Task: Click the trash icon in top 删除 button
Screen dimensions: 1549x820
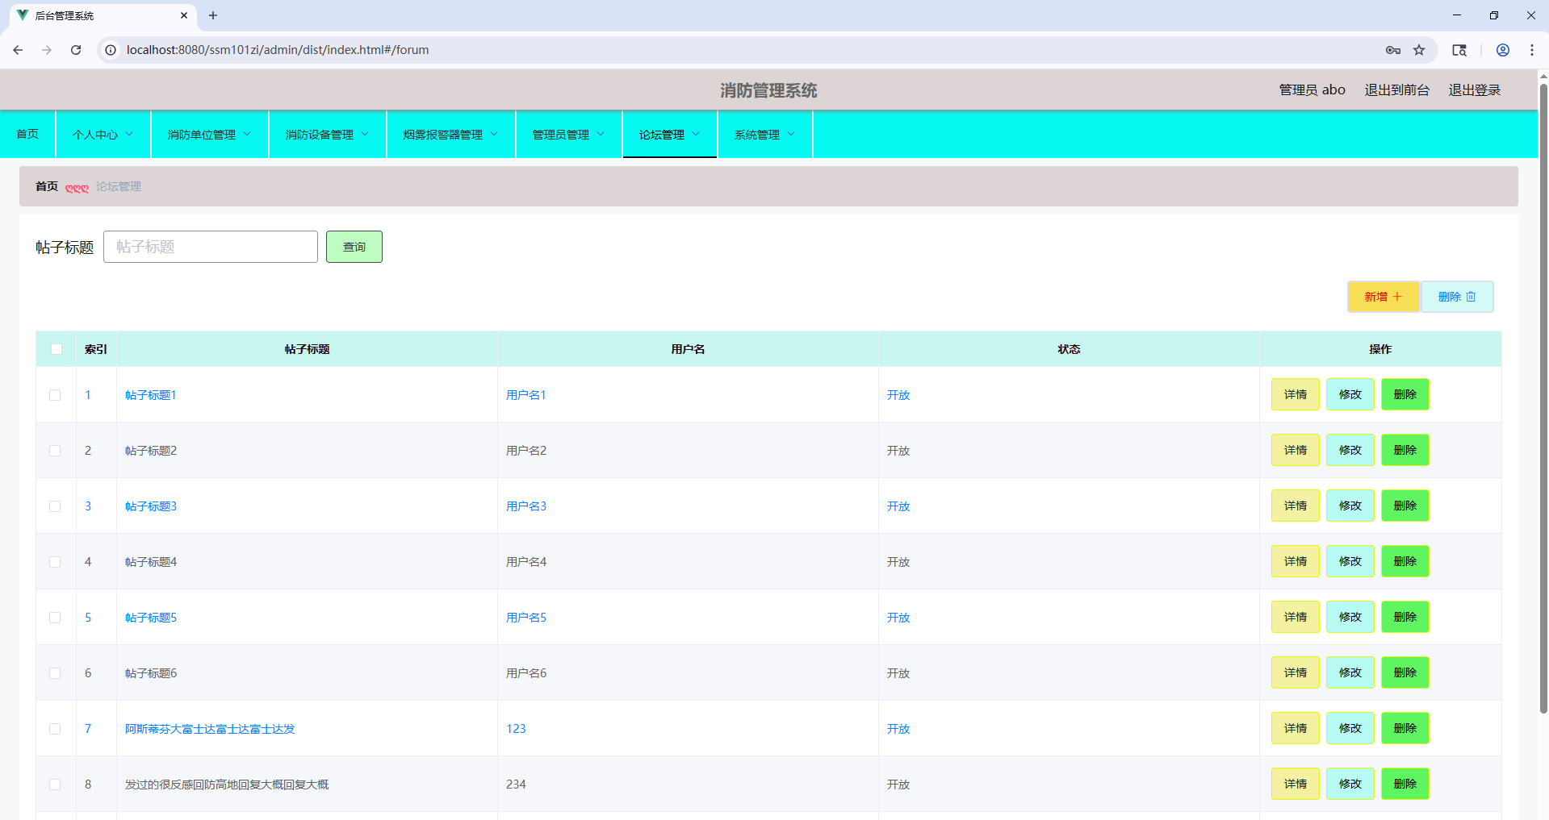Action: (1471, 297)
